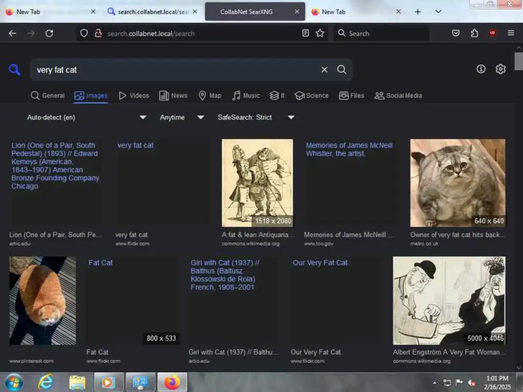Open the 'very fat cat' flickr result
Viewport: 523px width, 392px height.
[162, 183]
